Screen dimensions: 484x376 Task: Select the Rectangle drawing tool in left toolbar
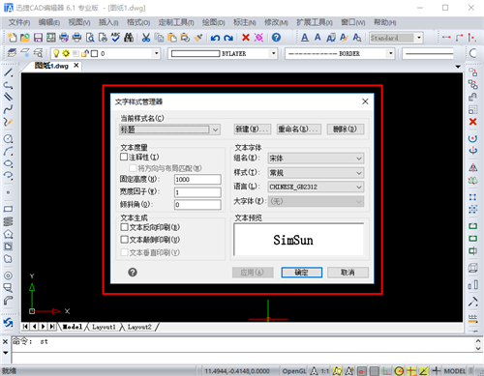pyautogui.click(x=8, y=209)
